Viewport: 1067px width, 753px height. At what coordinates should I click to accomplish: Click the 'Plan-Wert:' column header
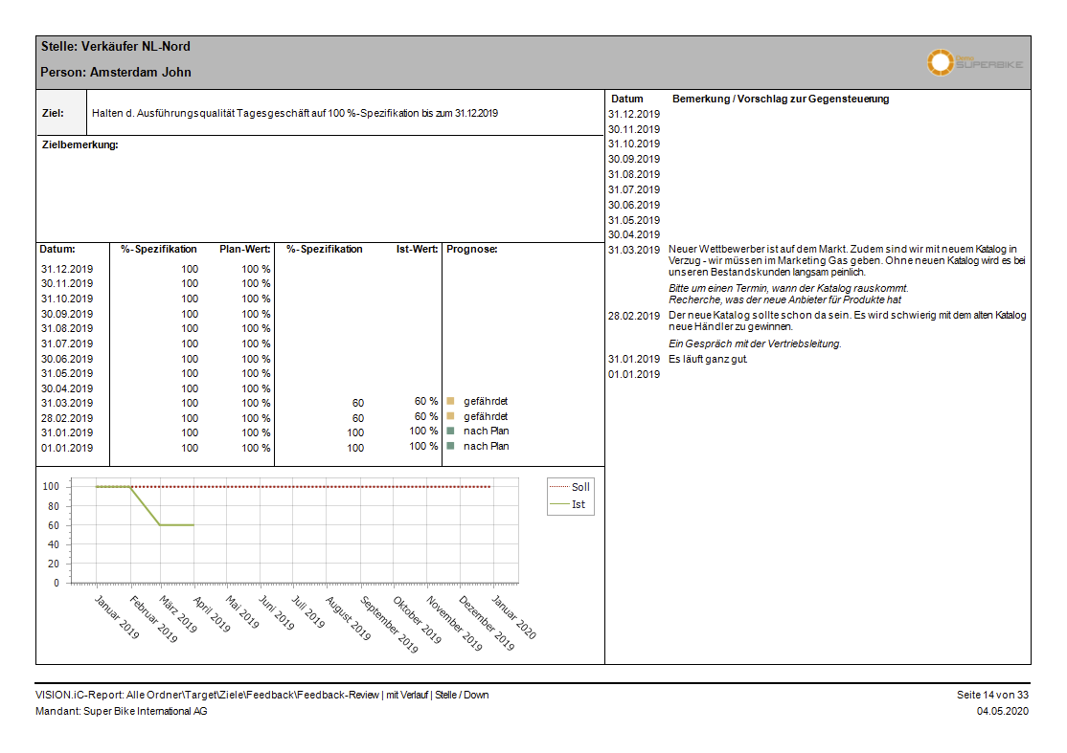click(245, 250)
